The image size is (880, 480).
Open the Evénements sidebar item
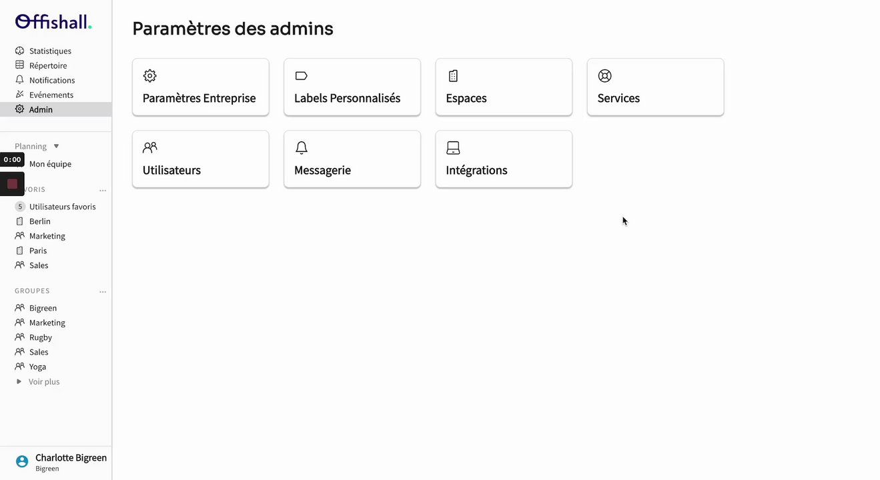(51, 95)
